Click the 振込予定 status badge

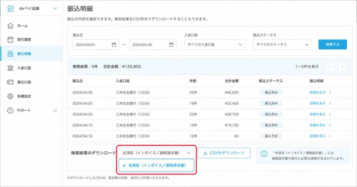[x=271, y=136]
